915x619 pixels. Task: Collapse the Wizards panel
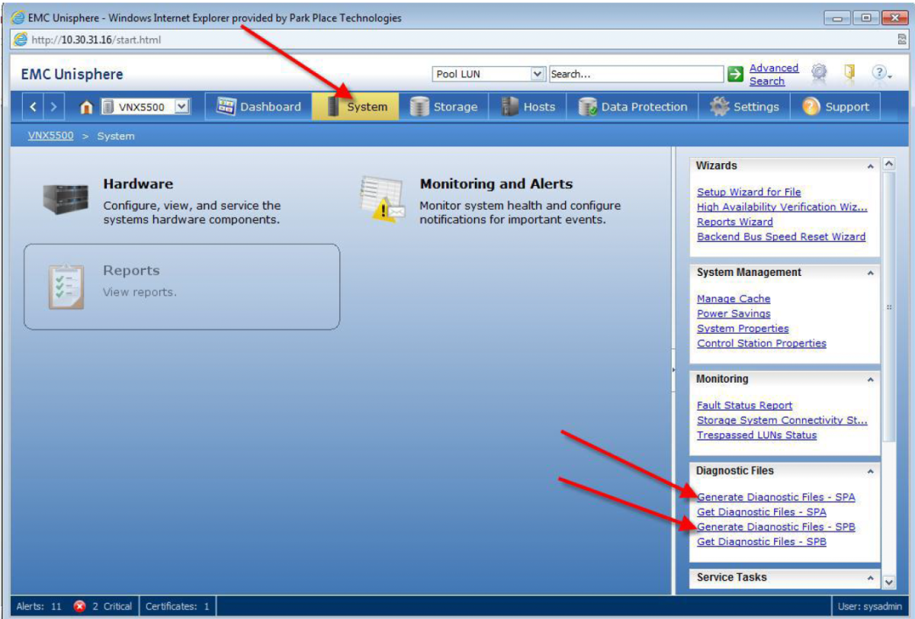[870, 166]
